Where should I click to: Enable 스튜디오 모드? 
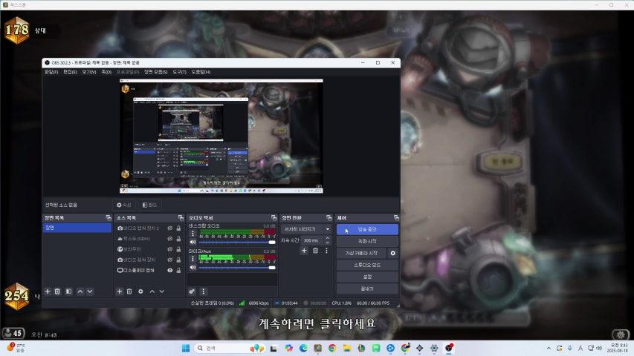coord(367,265)
